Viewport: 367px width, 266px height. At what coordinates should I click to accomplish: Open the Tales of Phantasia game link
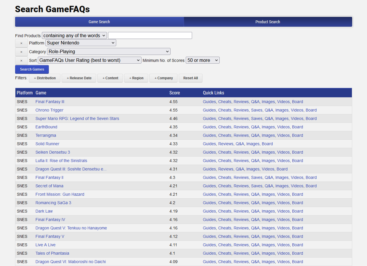click(52, 253)
